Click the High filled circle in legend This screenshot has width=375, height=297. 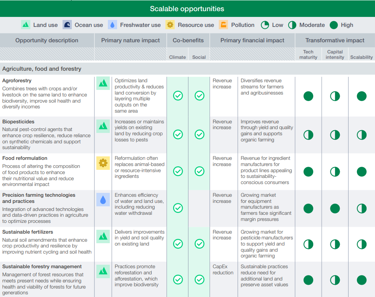334,25
